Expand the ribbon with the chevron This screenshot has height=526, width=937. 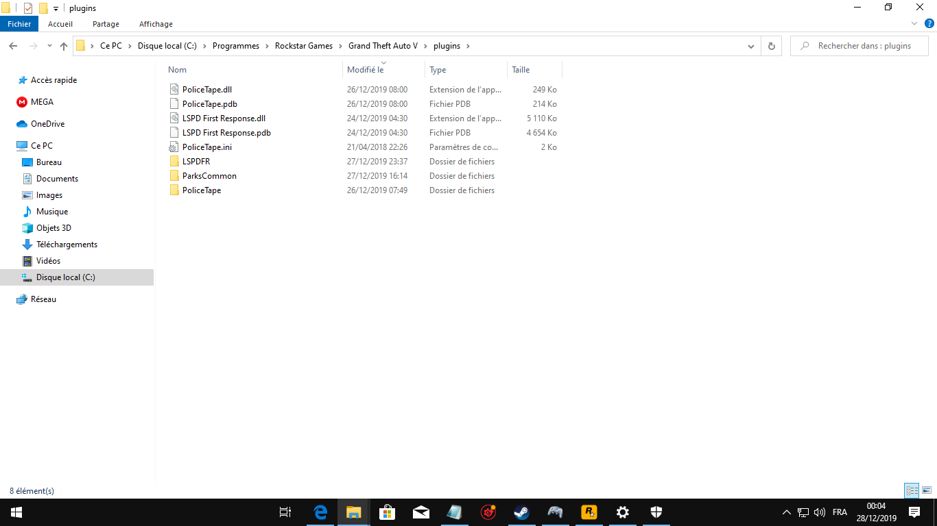(914, 24)
